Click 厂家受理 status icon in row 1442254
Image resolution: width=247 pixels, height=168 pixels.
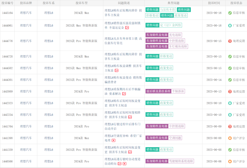230,115
